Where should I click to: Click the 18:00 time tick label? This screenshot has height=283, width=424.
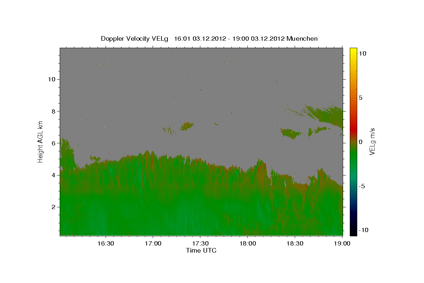(248, 243)
